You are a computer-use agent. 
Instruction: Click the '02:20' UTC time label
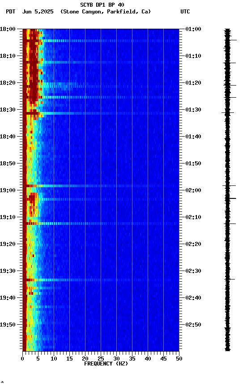click(193, 244)
